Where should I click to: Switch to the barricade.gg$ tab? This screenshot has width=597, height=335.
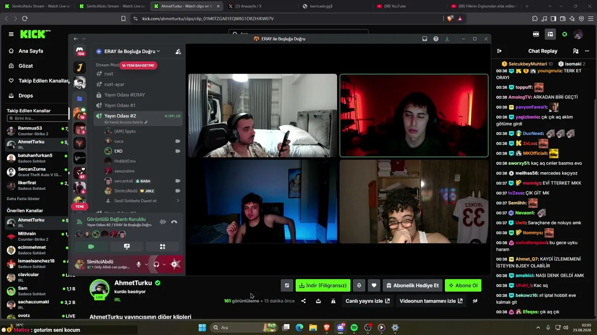click(335, 6)
